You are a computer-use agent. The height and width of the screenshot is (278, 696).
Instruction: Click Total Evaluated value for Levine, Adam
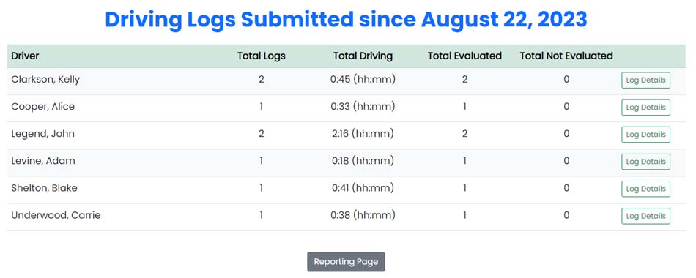(464, 161)
